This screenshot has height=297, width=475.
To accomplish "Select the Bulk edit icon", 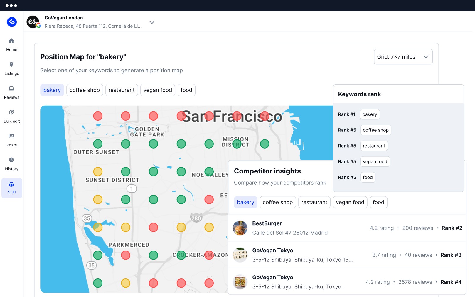I will (x=11, y=112).
